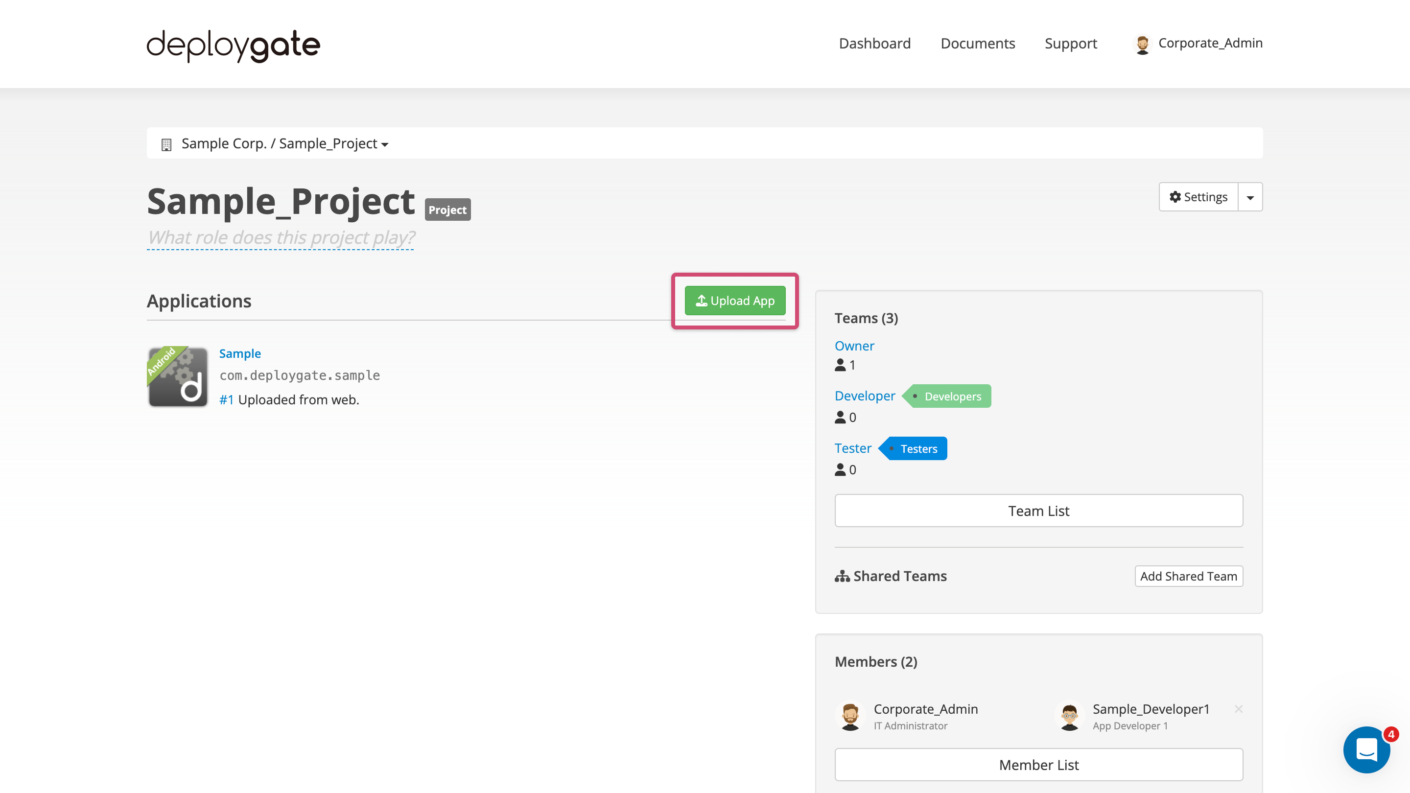Image resolution: width=1410 pixels, height=793 pixels.
Task: Open the Documents menu
Action: 978,43
